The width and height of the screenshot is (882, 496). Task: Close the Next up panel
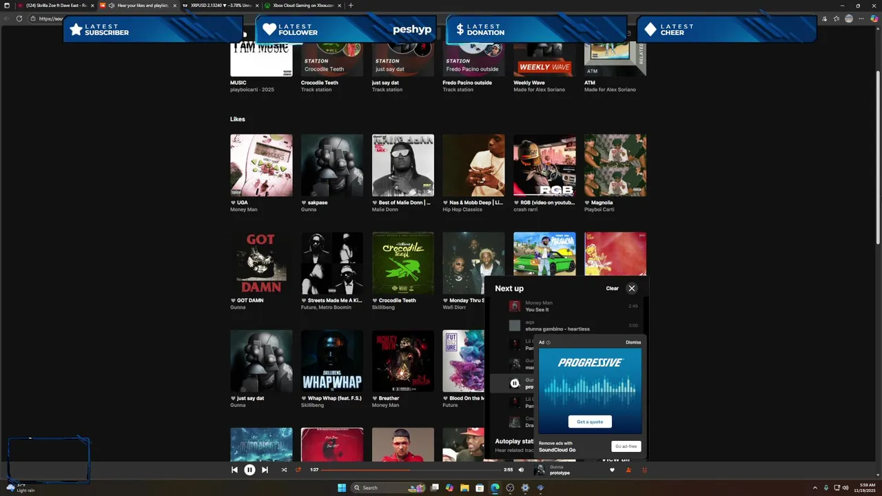632,288
